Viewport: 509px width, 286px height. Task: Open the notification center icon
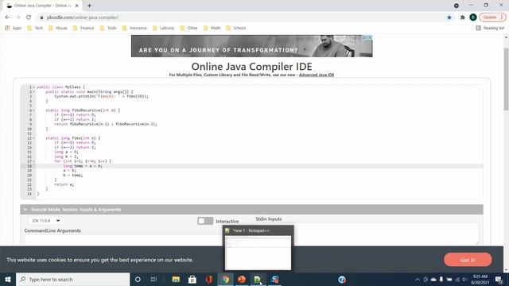point(499,279)
